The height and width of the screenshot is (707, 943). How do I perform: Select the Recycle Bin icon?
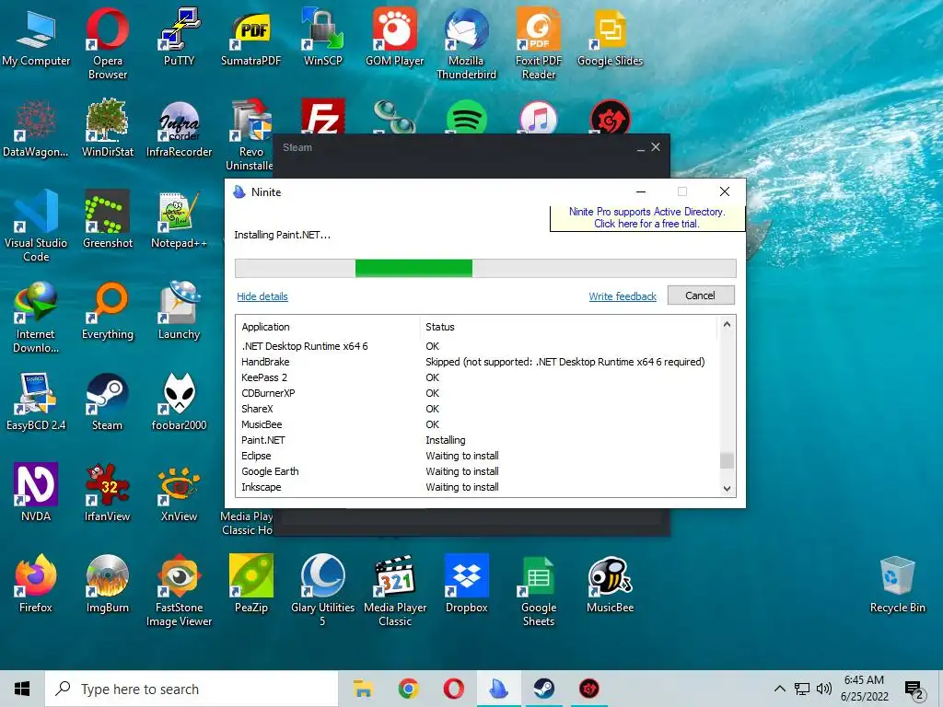click(x=897, y=585)
